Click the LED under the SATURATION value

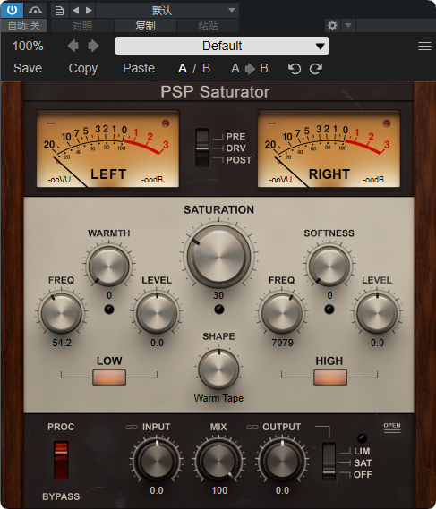click(219, 310)
